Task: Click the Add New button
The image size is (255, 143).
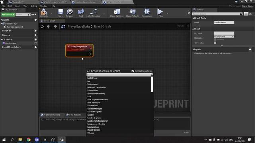Action: [8, 15]
